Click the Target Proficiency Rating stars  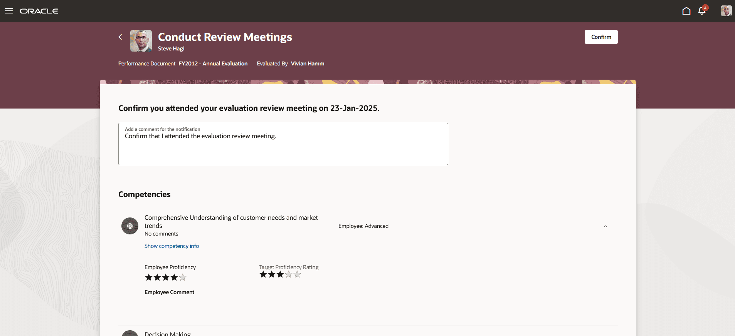pos(280,274)
